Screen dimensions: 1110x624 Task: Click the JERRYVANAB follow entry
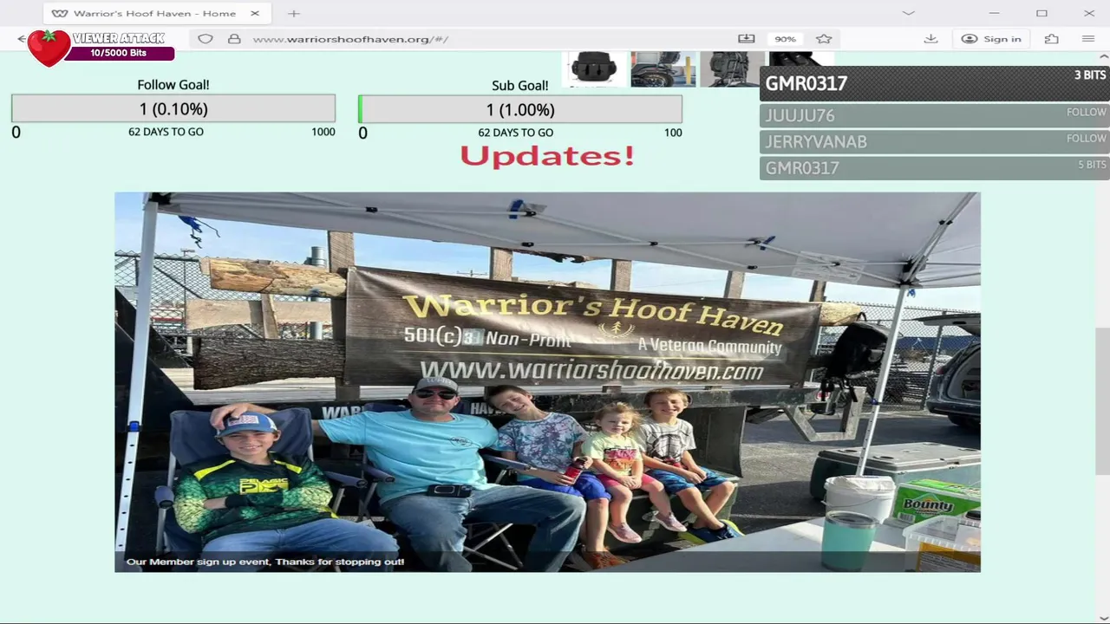click(935, 141)
